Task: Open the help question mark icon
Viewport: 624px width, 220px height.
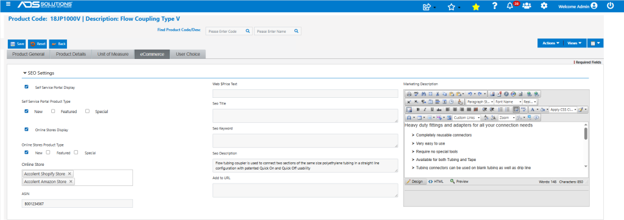Action: click(495, 6)
